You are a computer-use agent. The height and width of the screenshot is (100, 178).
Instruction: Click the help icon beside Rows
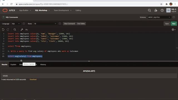click(60, 24)
